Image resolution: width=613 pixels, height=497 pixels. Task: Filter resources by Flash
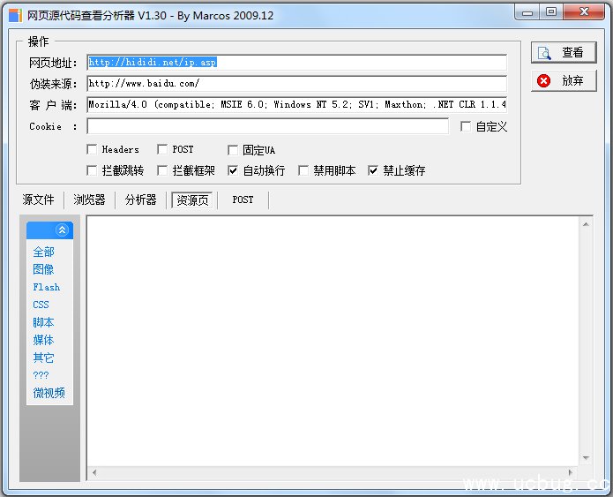pos(46,287)
